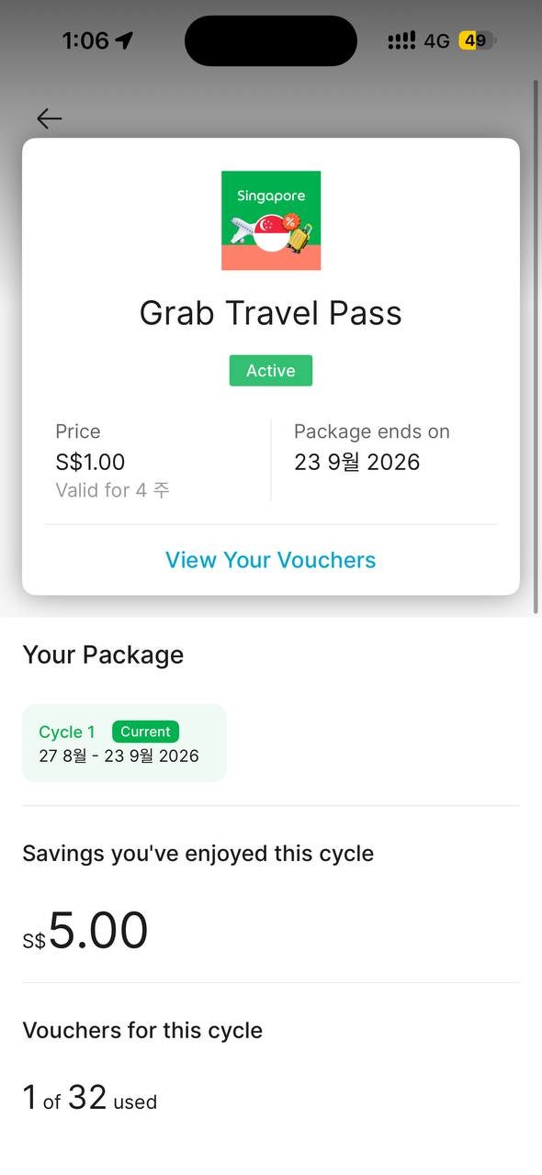Select the Cycle 1 package card
Screen dimensions: 542x1175
tap(124, 744)
